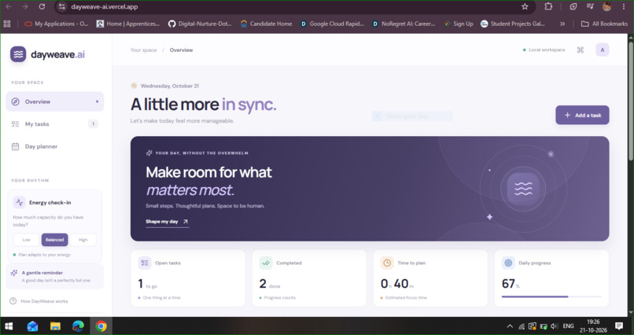Open All Bookmarks folder
The image size is (634, 335).
pos(604,24)
